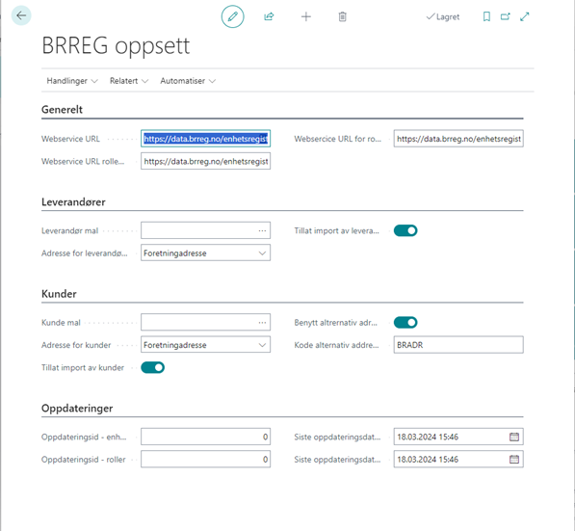575x531 pixels.
Task: Click the bookmark icon
Action: click(486, 16)
